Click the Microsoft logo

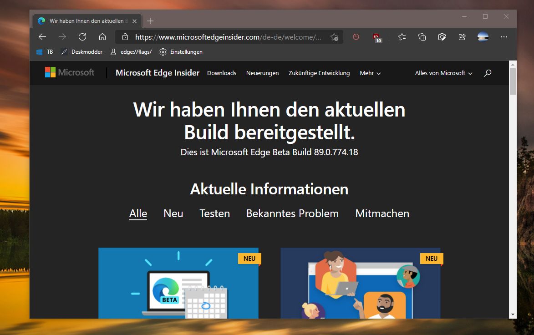click(70, 72)
